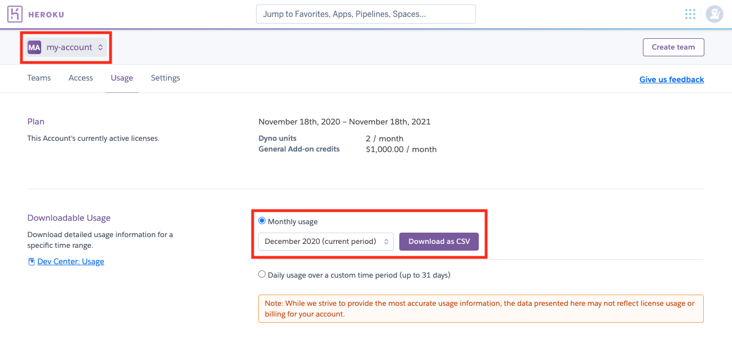Expand the my-account switcher chevron
This screenshot has height=343, width=732.
(x=100, y=47)
